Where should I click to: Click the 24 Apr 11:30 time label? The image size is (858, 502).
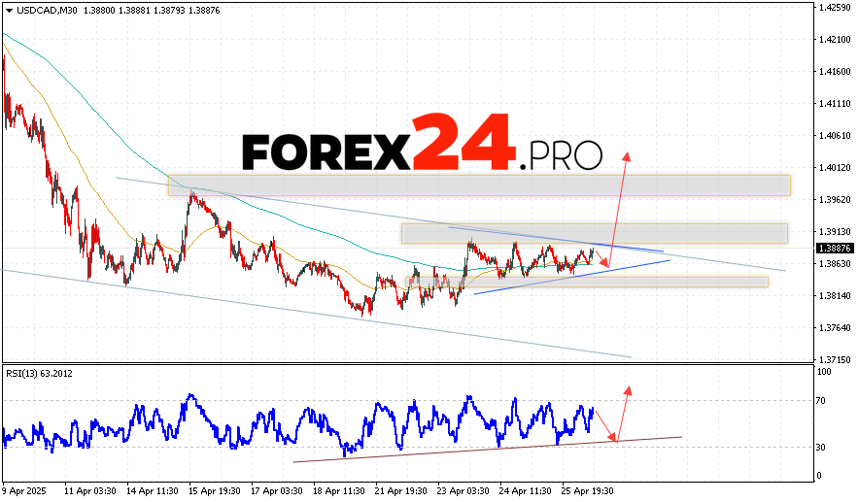[x=526, y=491]
